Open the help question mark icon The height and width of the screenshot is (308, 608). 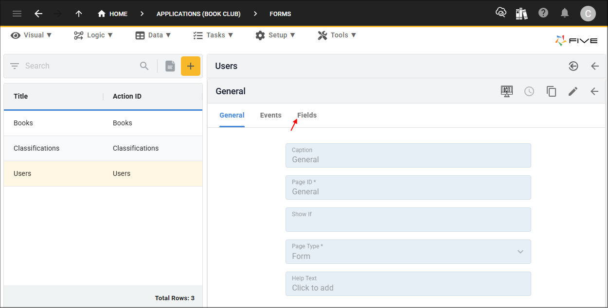[x=543, y=13]
